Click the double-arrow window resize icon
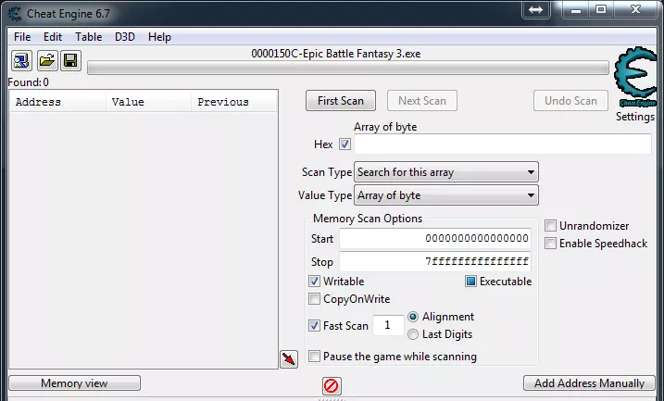664x401 pixels. pos(535,9)
